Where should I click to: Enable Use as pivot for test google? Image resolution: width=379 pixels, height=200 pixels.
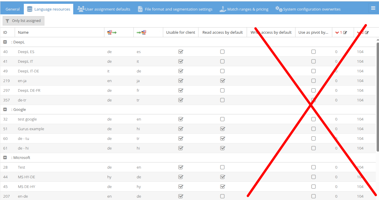313,119
